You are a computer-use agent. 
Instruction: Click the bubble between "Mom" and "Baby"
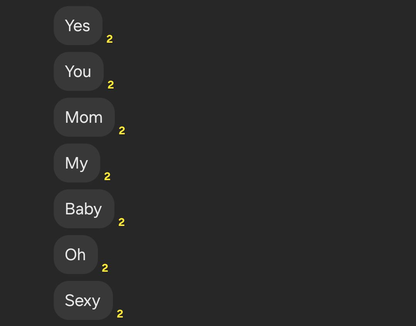point(77,163)
